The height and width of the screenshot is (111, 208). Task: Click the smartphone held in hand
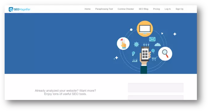145,54
